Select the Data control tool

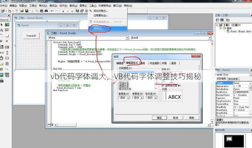[7, 75]
